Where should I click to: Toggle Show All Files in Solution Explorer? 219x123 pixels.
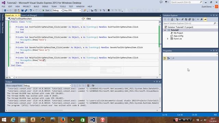coord(193,19)
